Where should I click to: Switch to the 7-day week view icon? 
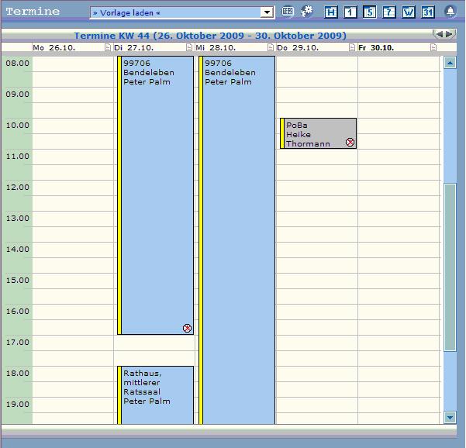389,12
